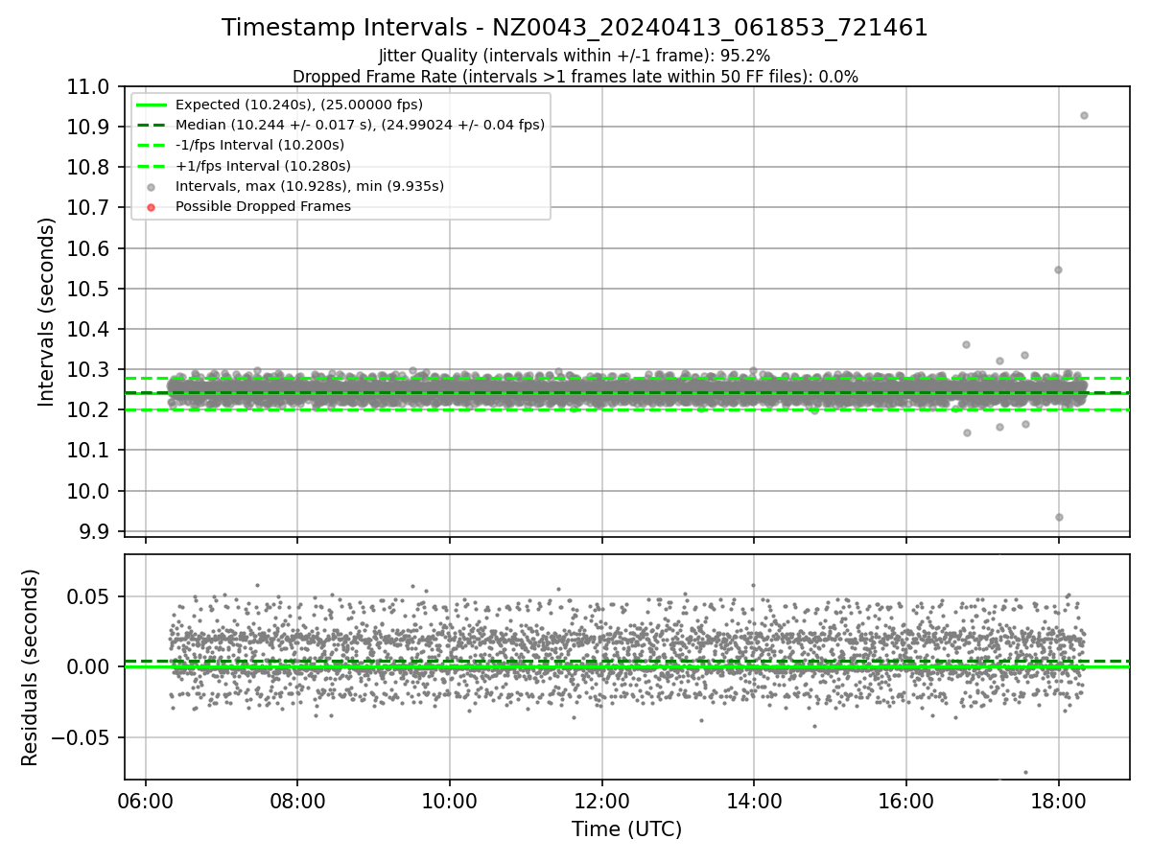Click the gray Intervals legend marker
Screen dimensions: 1151x863
click(x=151, y=187)
